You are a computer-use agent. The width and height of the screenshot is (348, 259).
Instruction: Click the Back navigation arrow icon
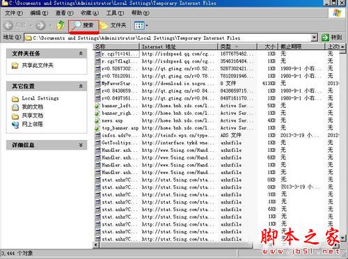pos(8,25)
